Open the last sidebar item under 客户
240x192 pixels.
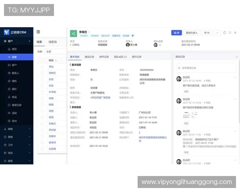pyautogui.click(x=14, y=121)
